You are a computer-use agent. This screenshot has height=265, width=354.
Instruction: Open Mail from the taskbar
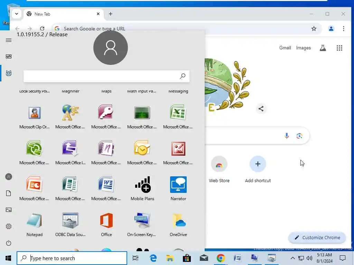[x=204, y=258]
